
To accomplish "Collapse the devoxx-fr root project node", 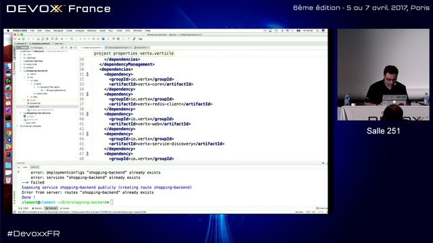I will coord(17,51).
